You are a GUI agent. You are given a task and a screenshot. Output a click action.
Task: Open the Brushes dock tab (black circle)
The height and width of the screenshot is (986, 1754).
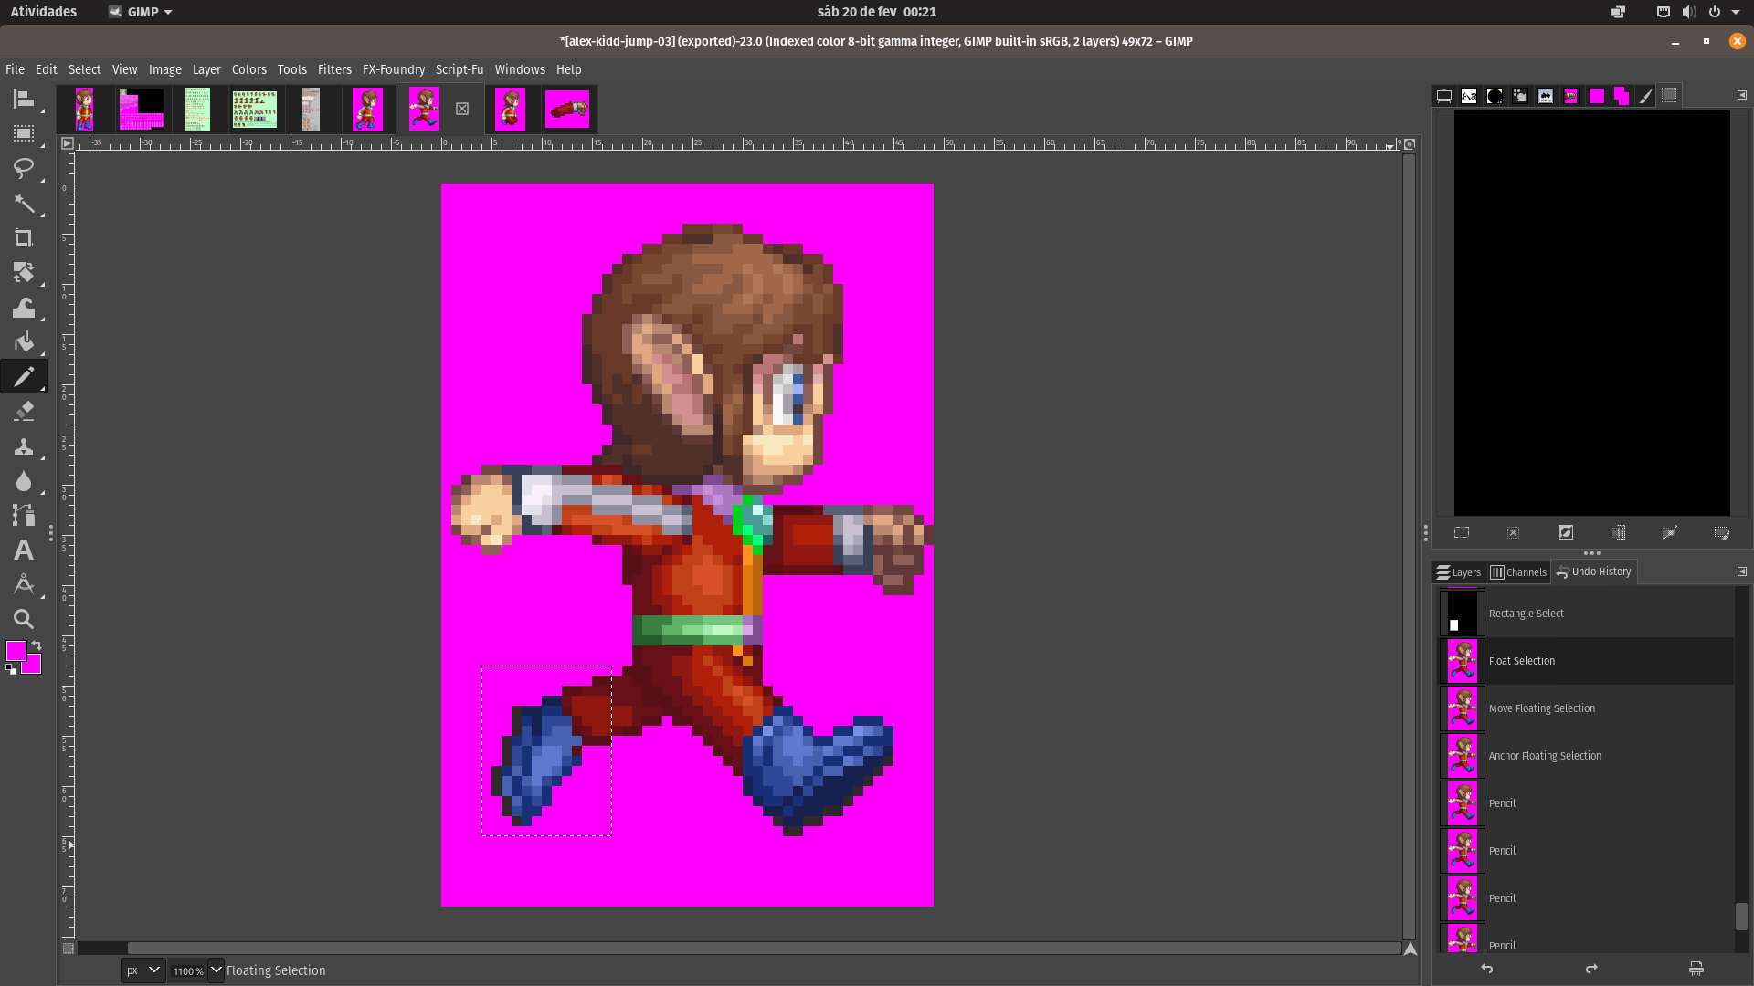pyautogui.click(x=1495, y=96)
